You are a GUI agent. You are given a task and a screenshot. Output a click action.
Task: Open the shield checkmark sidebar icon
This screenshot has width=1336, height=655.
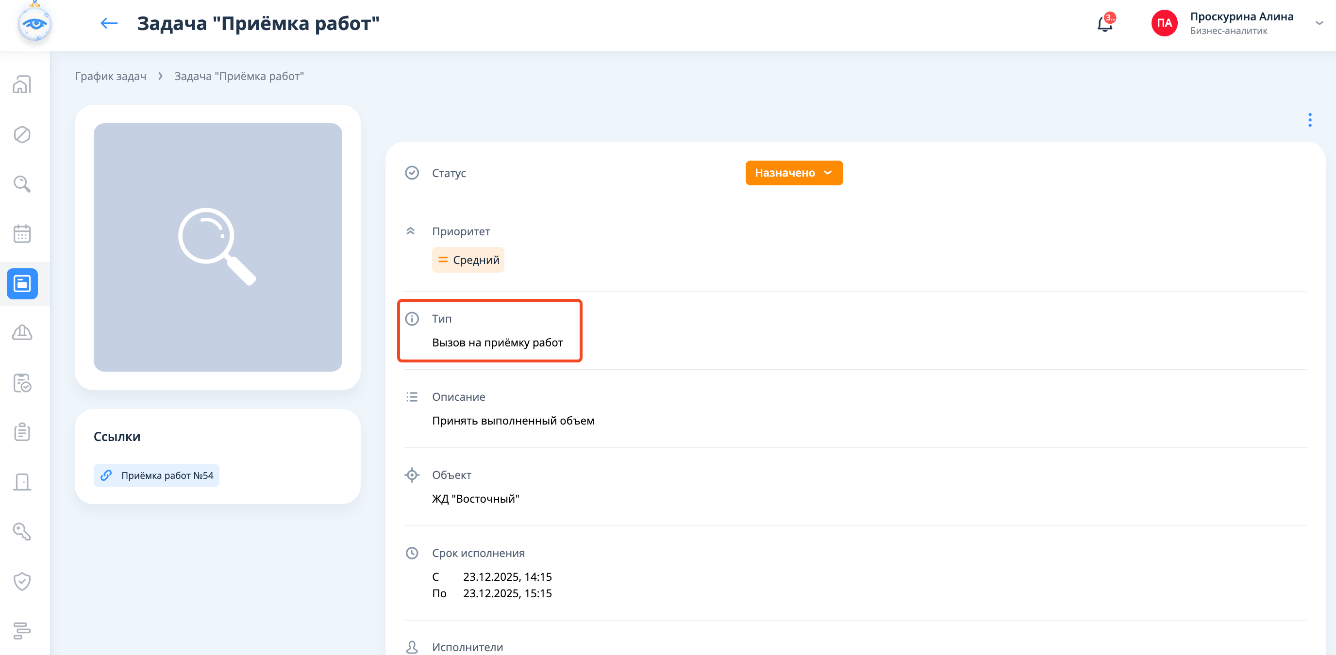(22, 581)
